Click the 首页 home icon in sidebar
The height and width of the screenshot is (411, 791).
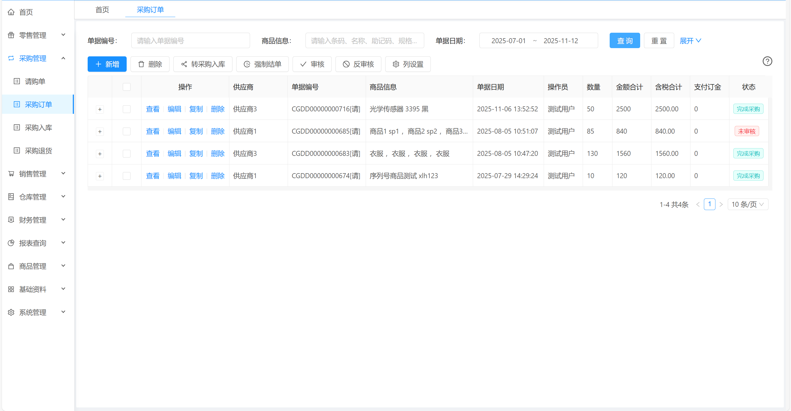(x=11, y=12)
